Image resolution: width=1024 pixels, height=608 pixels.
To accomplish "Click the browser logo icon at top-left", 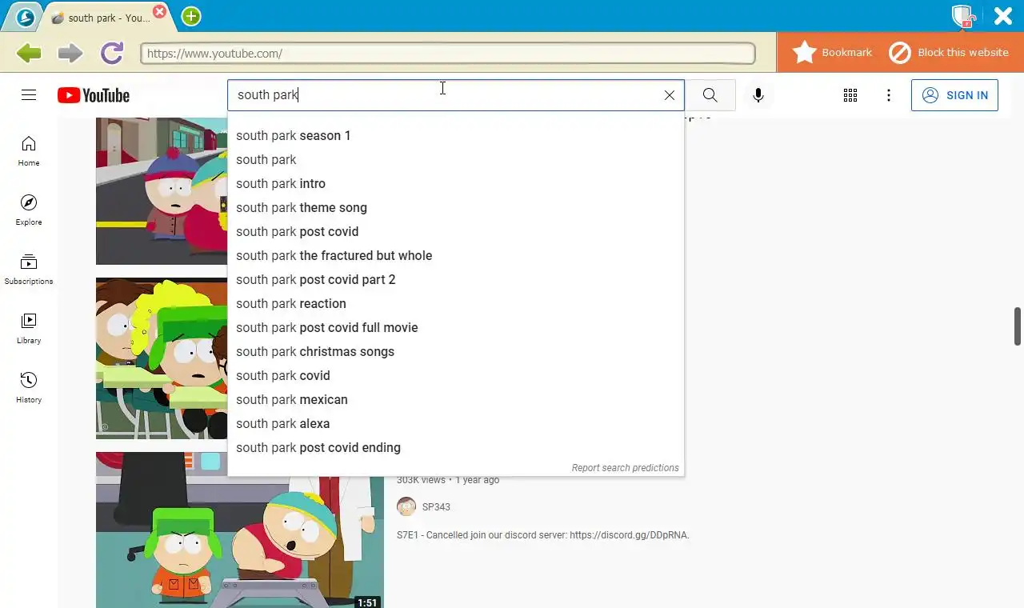I will (26, 17).
